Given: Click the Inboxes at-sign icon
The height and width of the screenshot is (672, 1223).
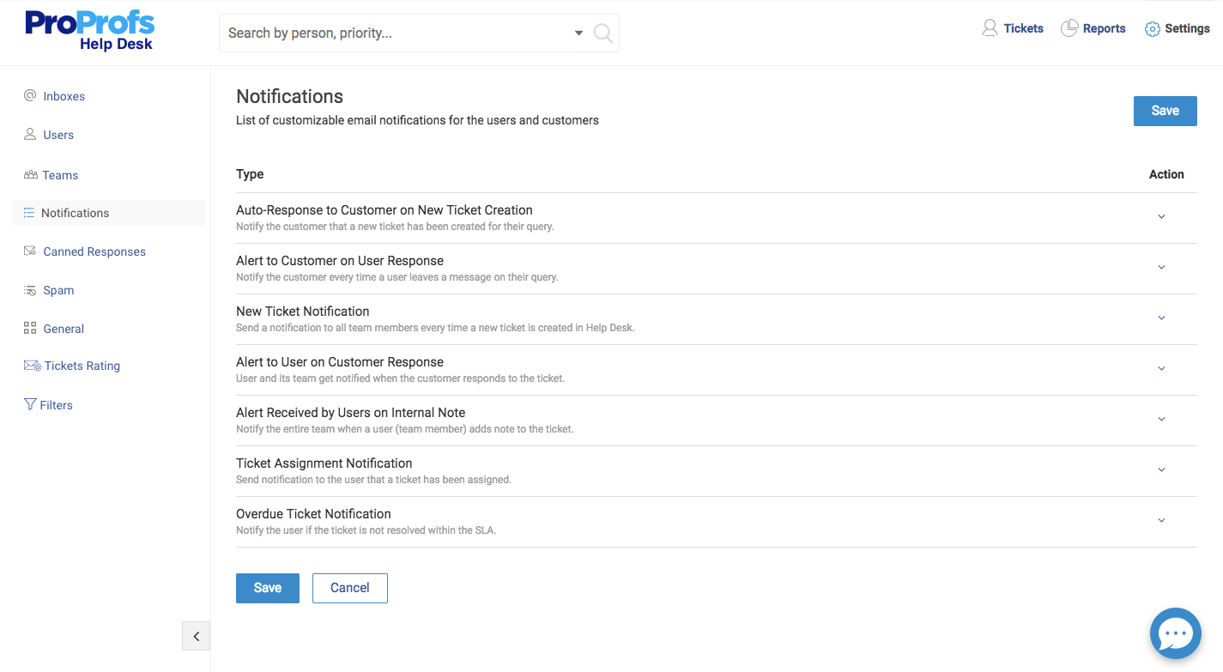Looking at the screenshot, I should tap(30, 96).
